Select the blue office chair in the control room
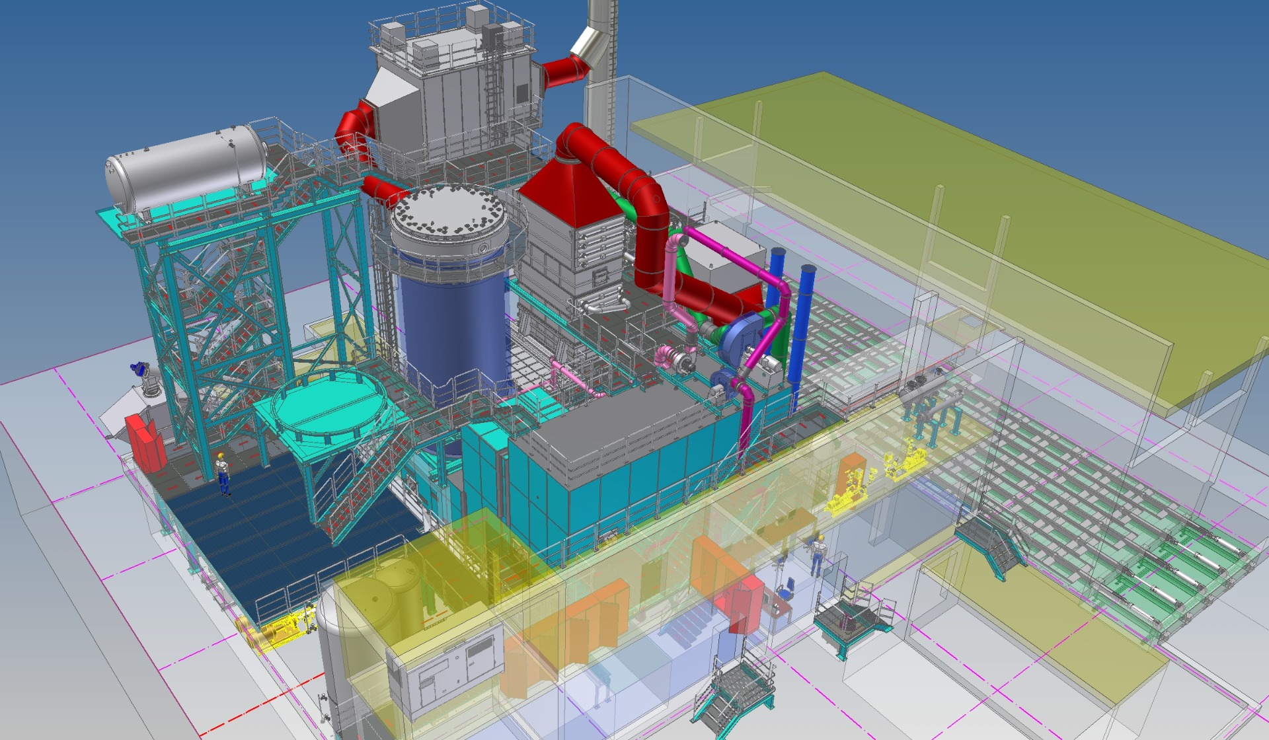This screenshot has height=740, width=1269. [x=787, y=589]
